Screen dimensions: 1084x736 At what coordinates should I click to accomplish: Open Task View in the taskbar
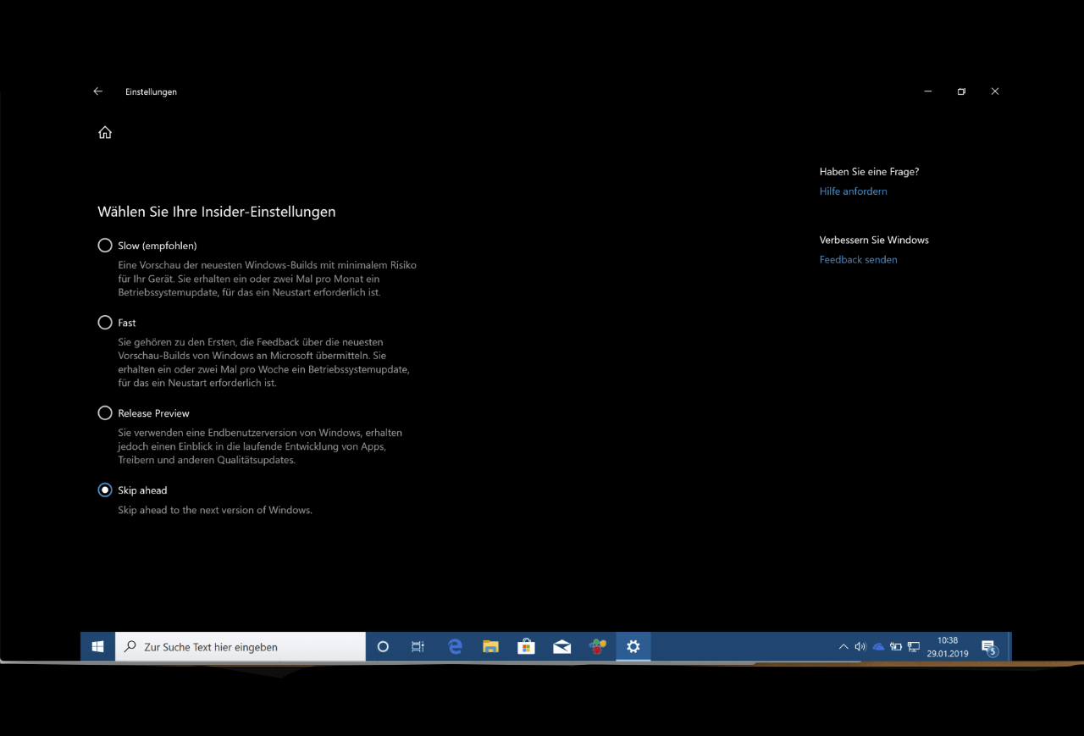pyautogui.click(x=418, y=646)
